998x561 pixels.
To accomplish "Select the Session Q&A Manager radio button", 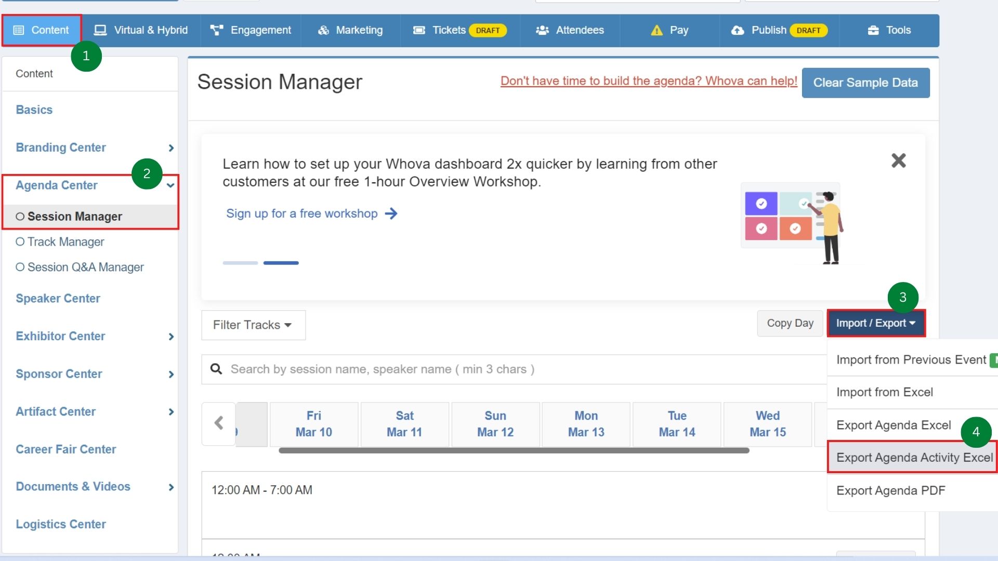I will click(20, 267).
